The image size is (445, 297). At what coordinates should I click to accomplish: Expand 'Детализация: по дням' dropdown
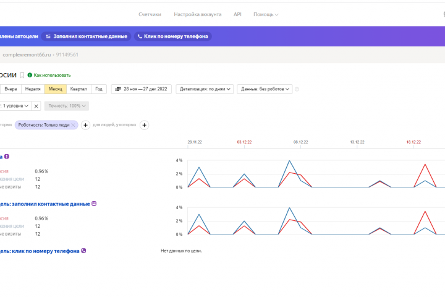coord(205,89)
